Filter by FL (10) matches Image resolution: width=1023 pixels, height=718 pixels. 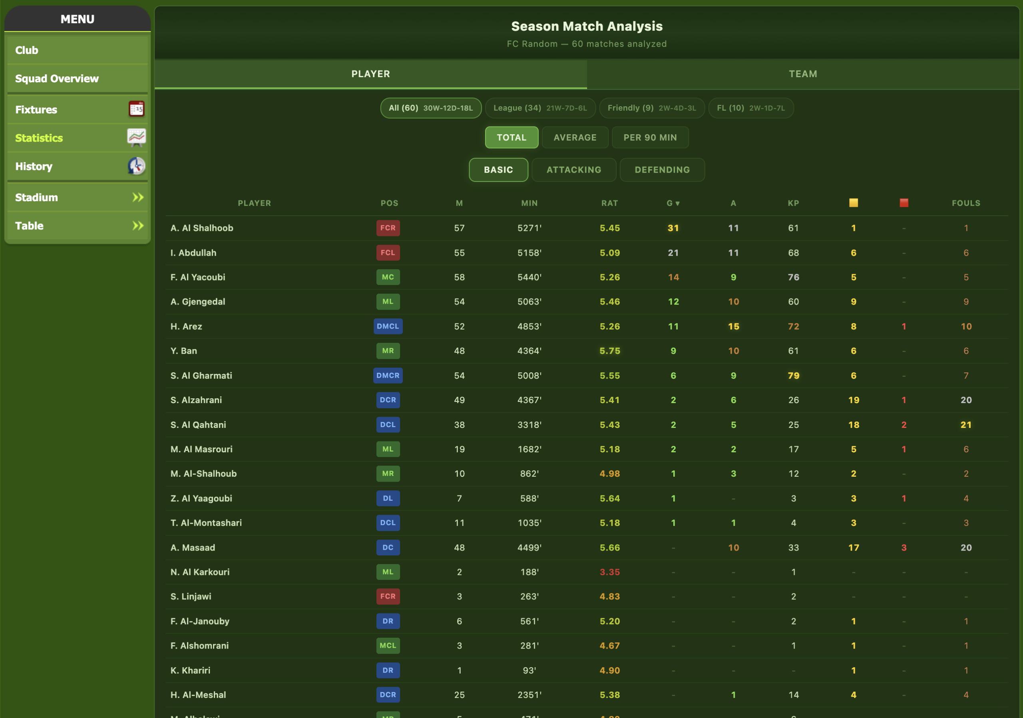click(x=750, y=108)
